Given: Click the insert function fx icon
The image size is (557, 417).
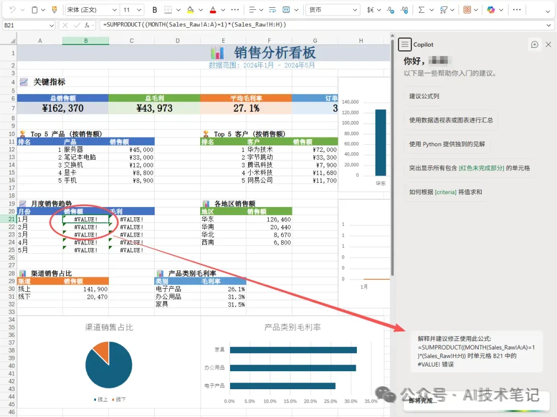Looking at the screenshot, I should [x=87, y=25].
